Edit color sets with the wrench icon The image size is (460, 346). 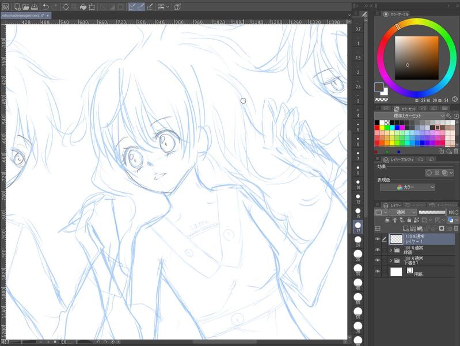pos(449,116)
